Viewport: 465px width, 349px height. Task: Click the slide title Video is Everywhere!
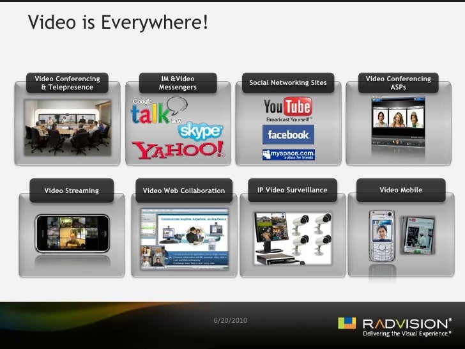[118, 22]
